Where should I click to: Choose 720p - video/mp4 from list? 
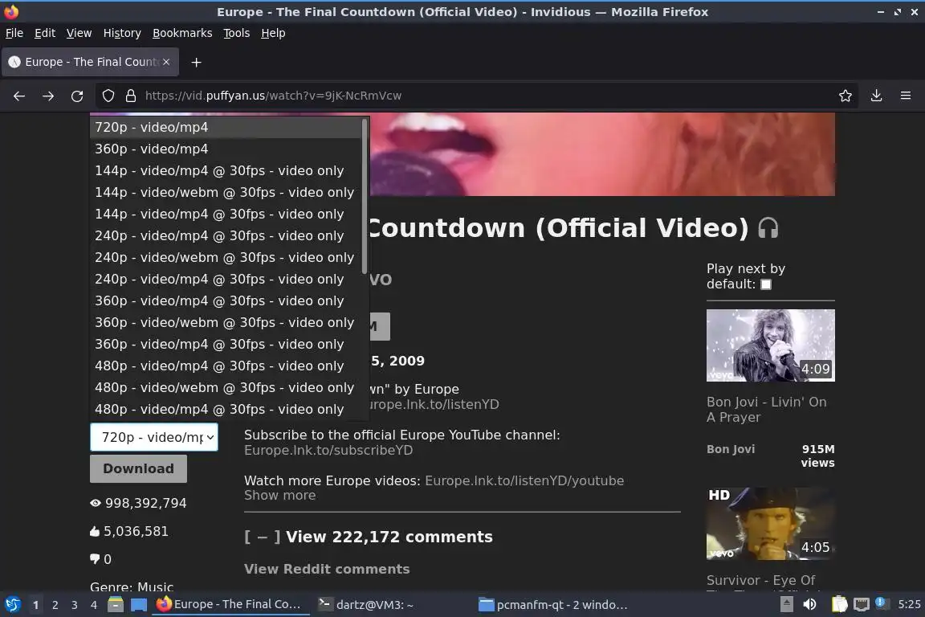coord(226,128)
